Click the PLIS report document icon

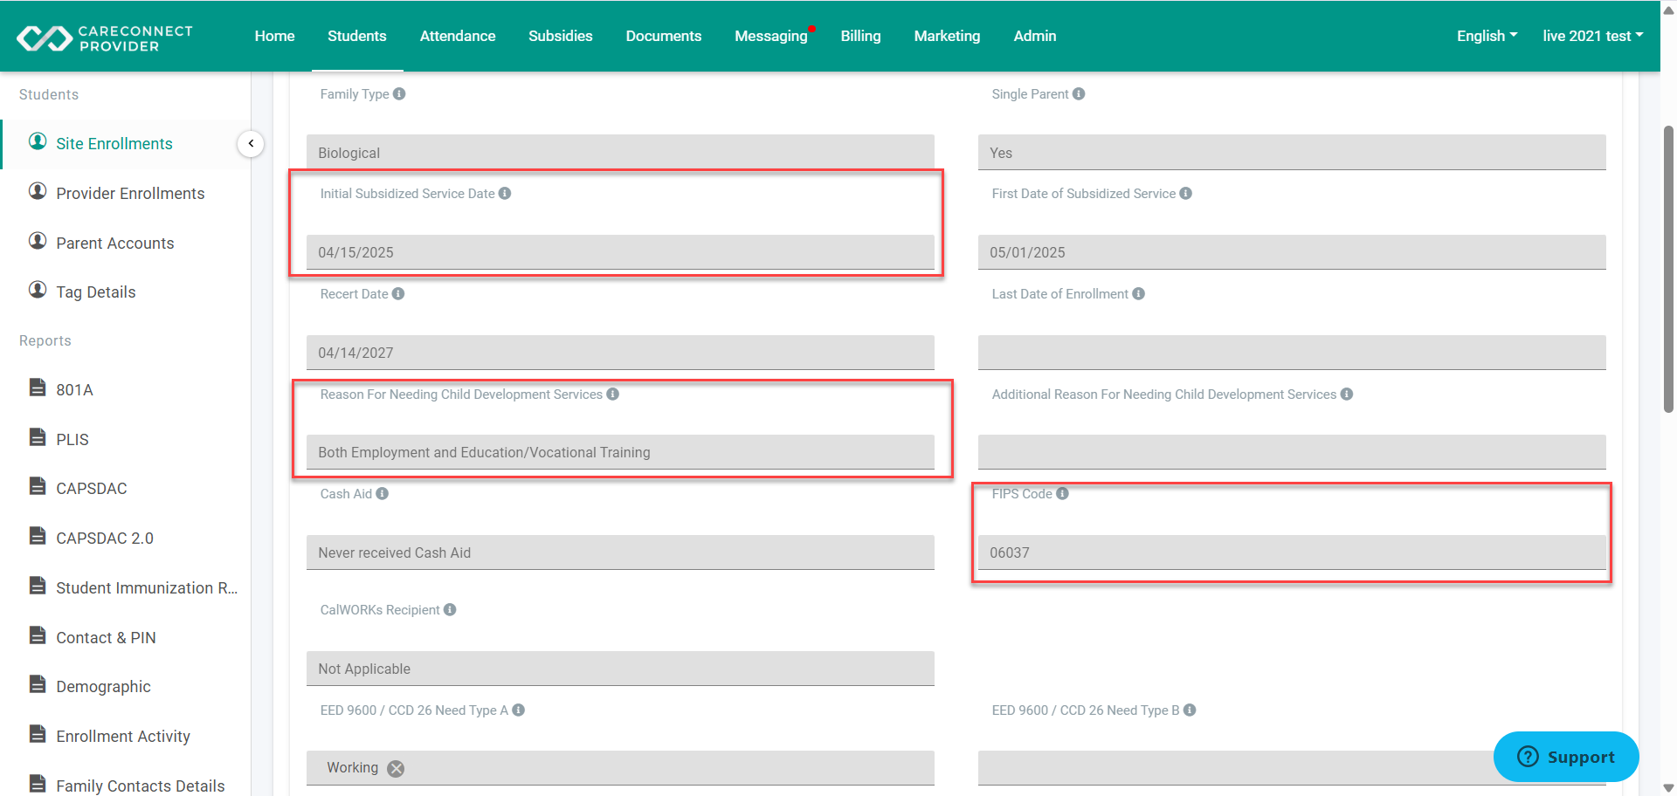pos(38,437)
